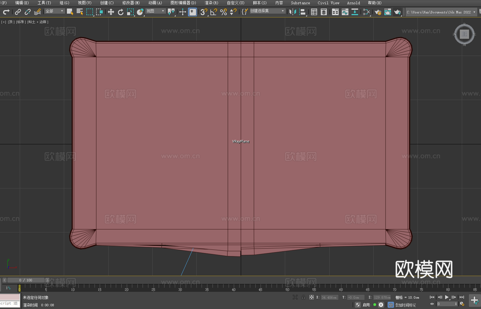Open Arnold menu
Viewport: 481px width, 309px height.
click(353, 3)
